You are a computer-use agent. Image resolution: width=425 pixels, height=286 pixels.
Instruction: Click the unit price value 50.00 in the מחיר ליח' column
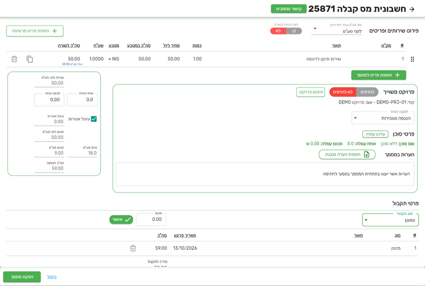pos(174,59)
